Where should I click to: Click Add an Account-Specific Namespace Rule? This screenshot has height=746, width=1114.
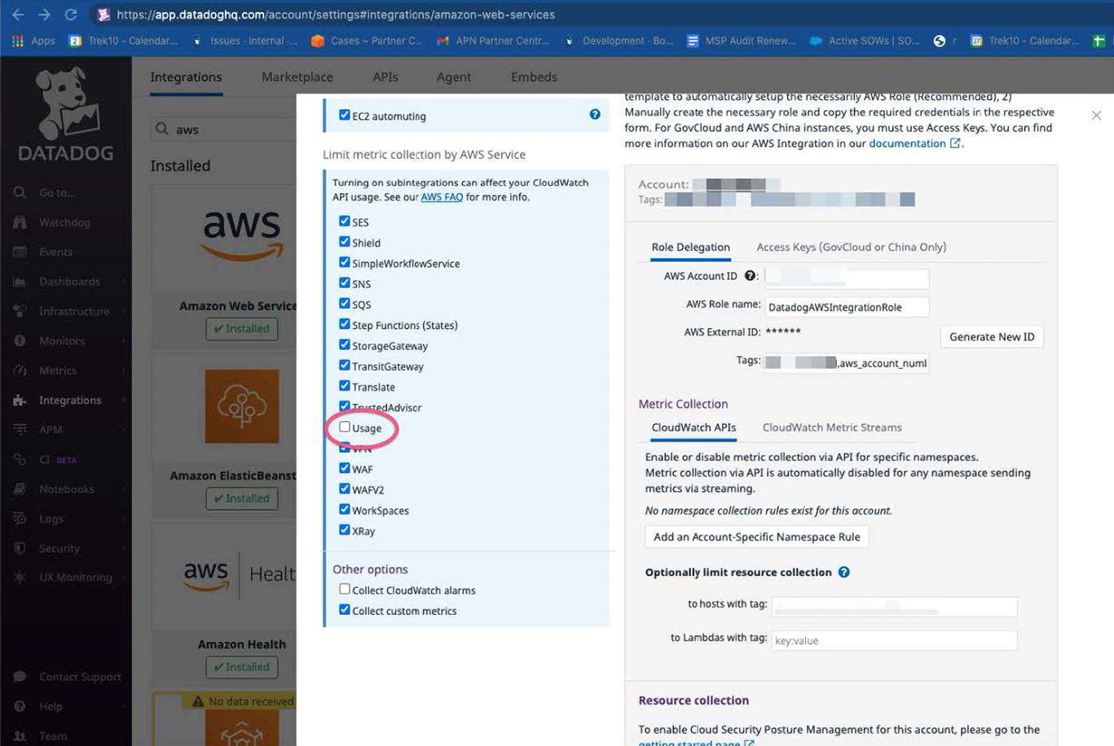[x=756, y=537]
